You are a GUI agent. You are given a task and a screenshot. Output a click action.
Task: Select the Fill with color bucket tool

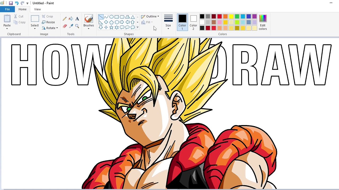pyautogui.click(x=71, y=19)
